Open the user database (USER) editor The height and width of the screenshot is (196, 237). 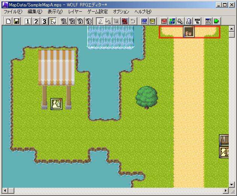click(144, 21)
